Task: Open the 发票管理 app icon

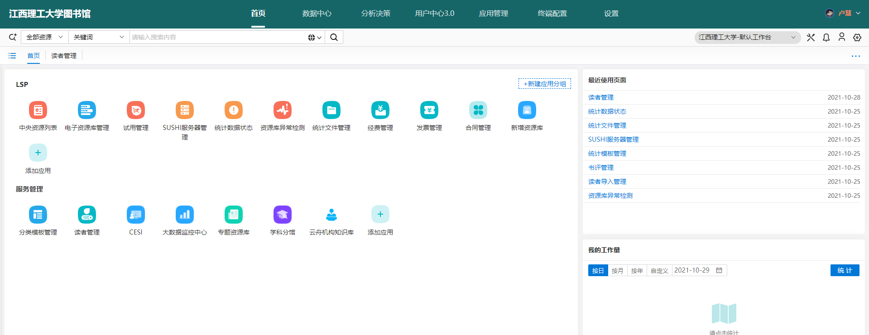Action: pyautogui.click(x=429, y=110)
